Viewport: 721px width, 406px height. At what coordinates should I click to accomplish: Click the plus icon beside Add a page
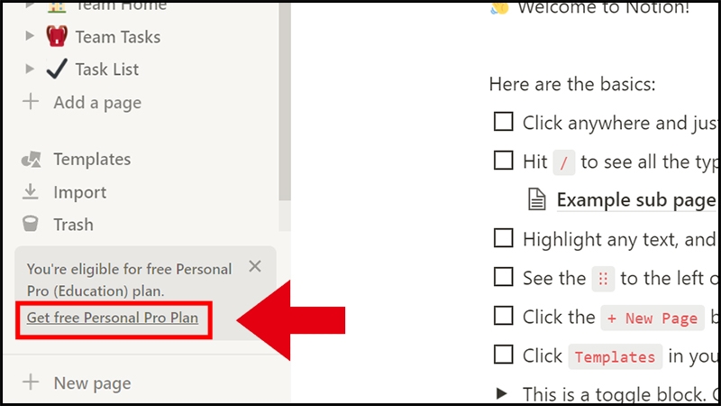point(31,102)
